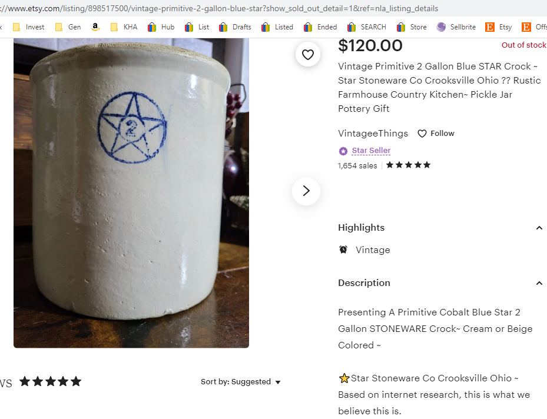
Task: Favorite this crock listing with the heart icon
Action: (x=307, y=55)
